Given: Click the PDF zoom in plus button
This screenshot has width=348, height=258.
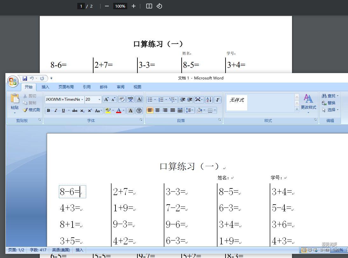Looking at the screenshot, I should point(134,6).
